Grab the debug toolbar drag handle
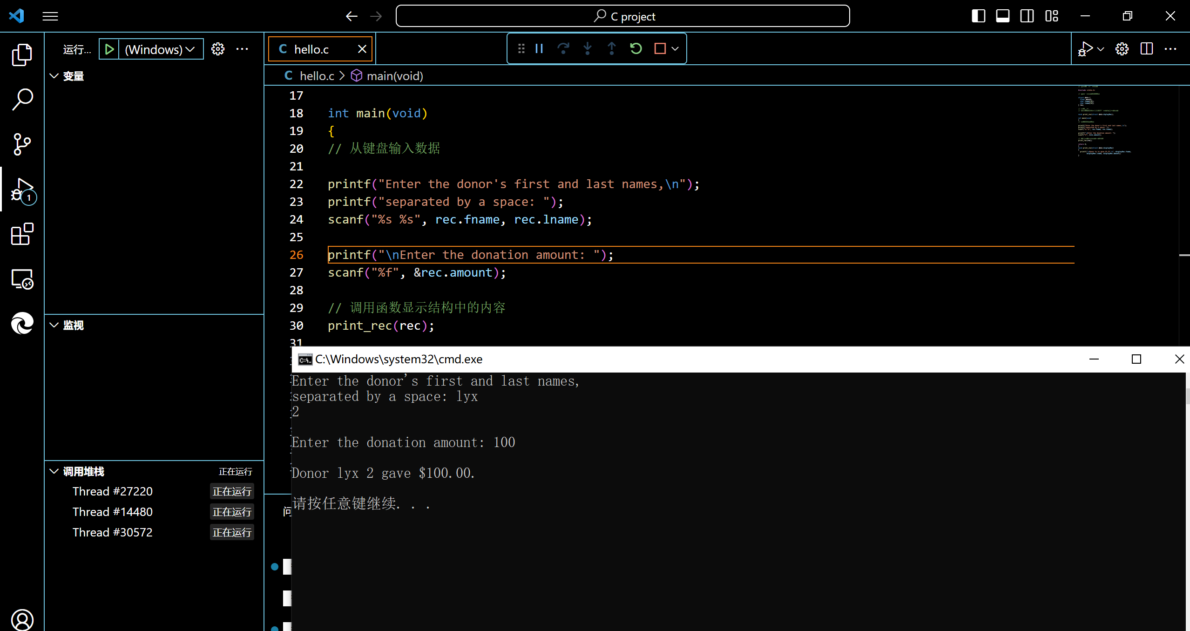This screenshot has width=1190, height=631. 521,48
